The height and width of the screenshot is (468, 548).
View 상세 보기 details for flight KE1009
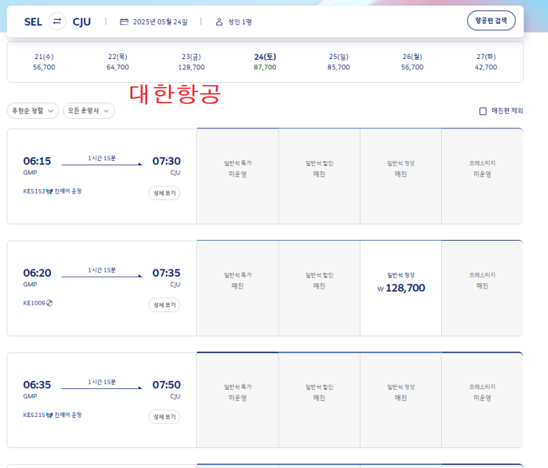point(164,305)
